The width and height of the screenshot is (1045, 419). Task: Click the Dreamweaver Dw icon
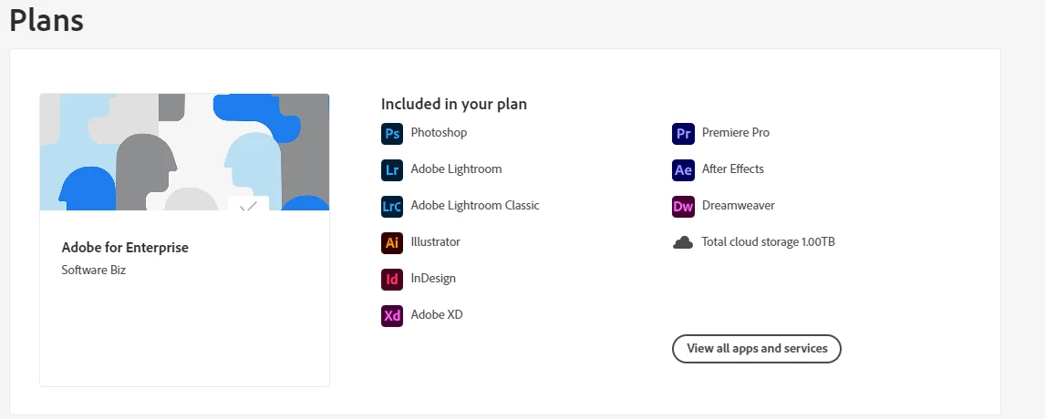[x=683, y=207]
